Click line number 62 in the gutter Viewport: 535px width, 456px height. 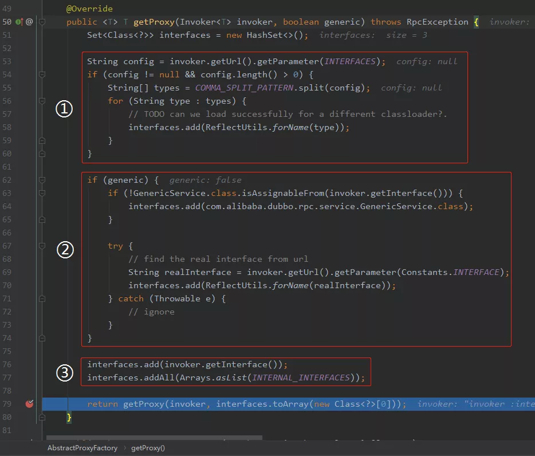coord(7,180)
